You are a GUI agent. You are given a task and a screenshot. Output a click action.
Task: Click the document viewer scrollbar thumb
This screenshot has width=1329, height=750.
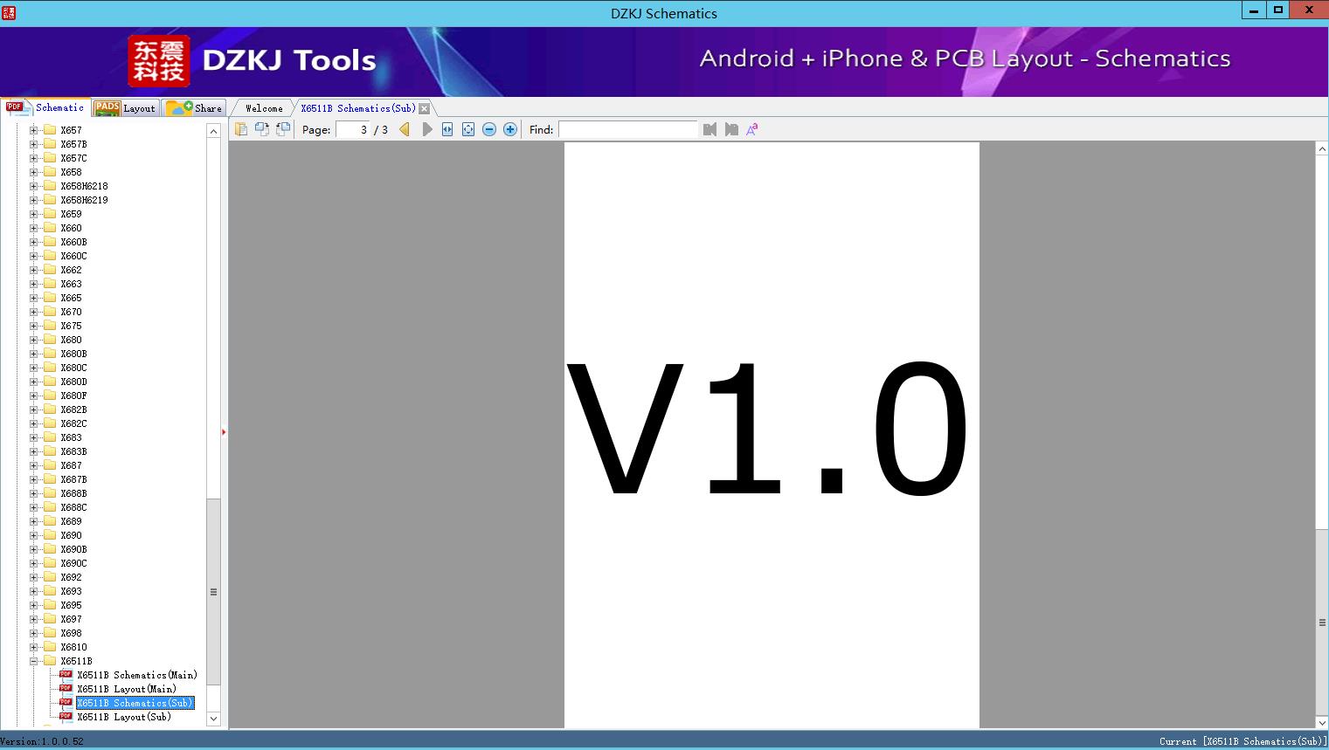(1322, 622)
